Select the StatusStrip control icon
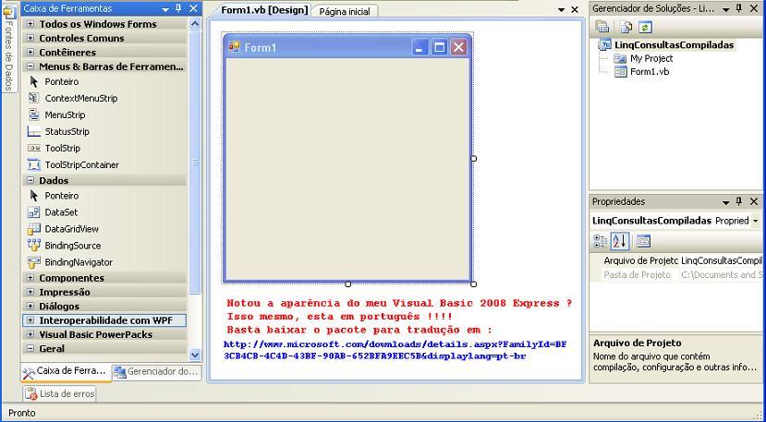Screen dimensions: 766x422 33,131
